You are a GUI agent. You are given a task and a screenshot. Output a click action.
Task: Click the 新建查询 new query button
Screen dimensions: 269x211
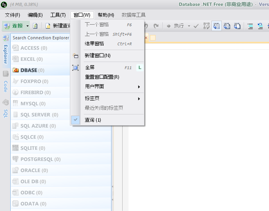pos(58,26)
